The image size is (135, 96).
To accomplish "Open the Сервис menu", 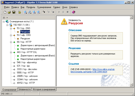I will point(57,7).
